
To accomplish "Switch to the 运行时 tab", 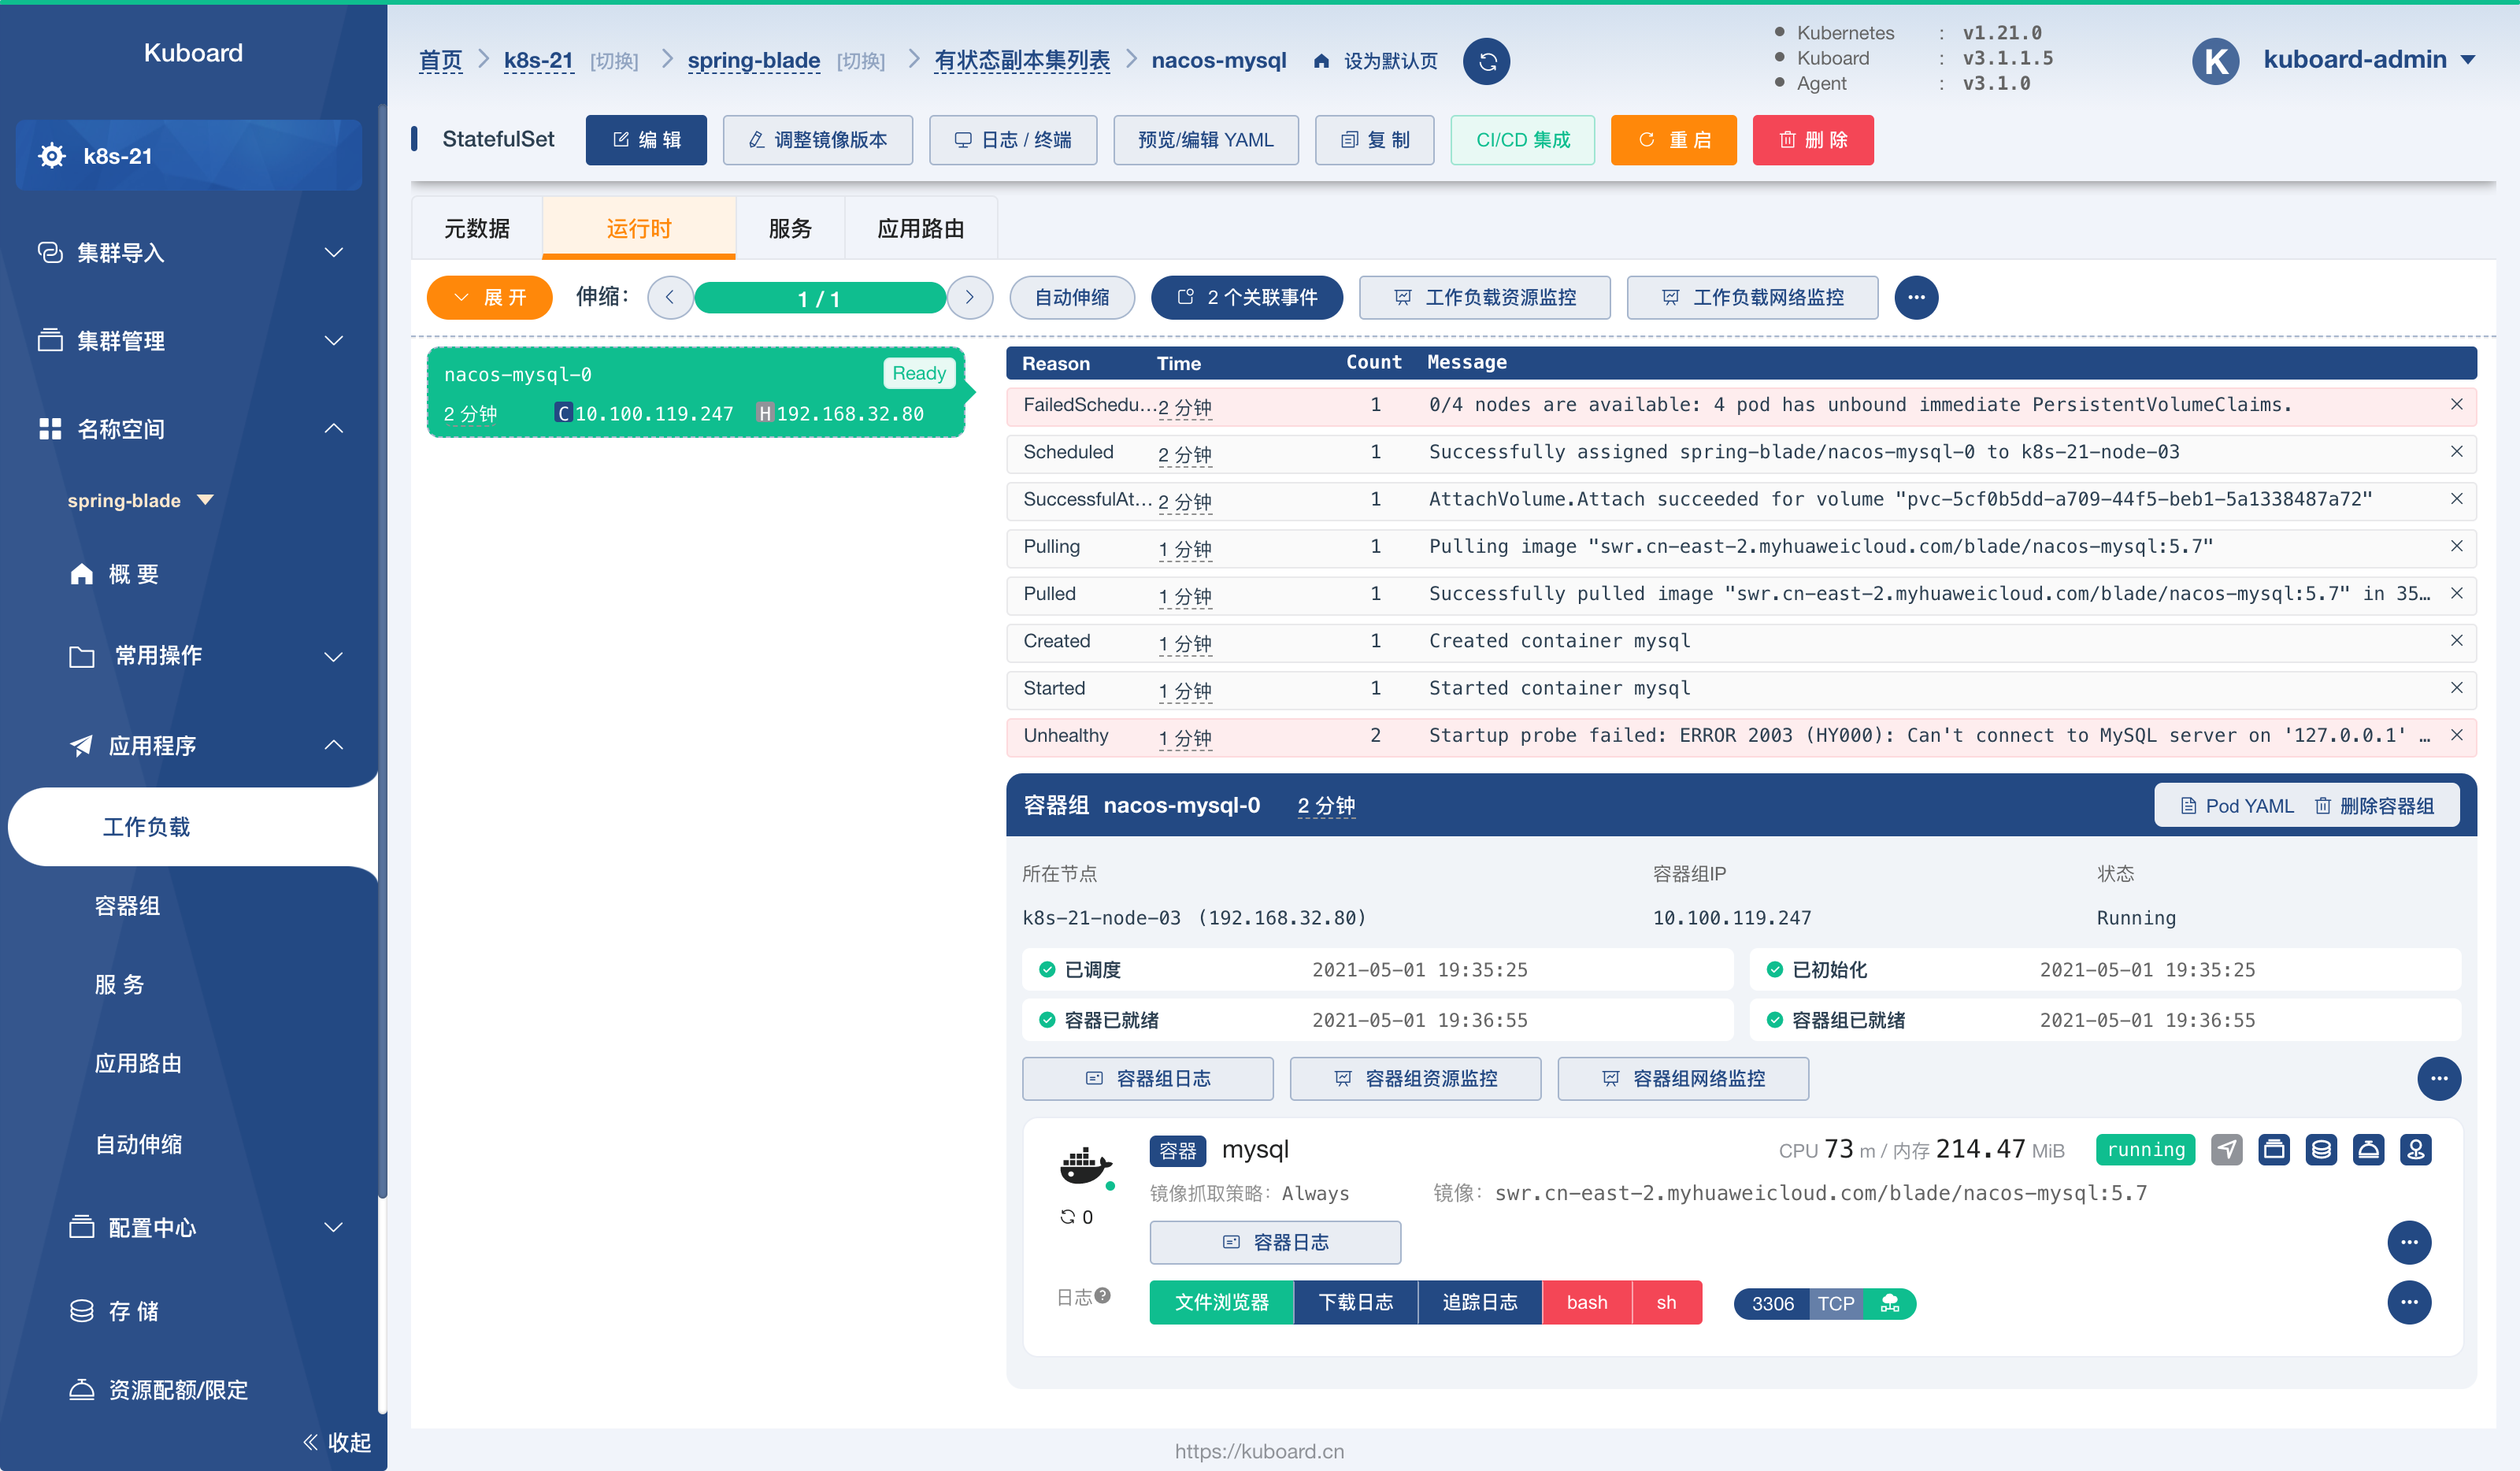I will (x=639, y=228).
